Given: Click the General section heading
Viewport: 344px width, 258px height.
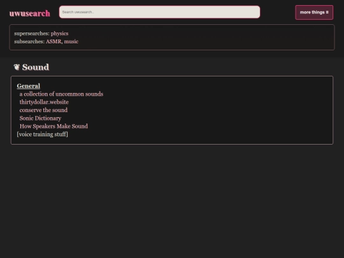Looking at the screenshot, I should pyautogui.click(x=29, y=86).
